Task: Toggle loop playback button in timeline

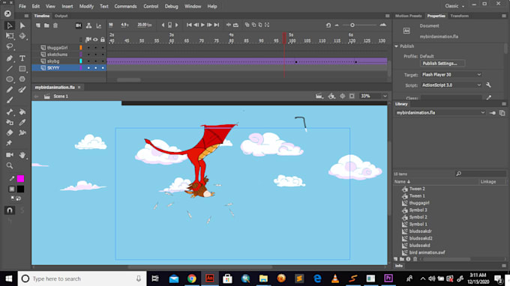Action: pyautogui.click(x=235, y=25)
